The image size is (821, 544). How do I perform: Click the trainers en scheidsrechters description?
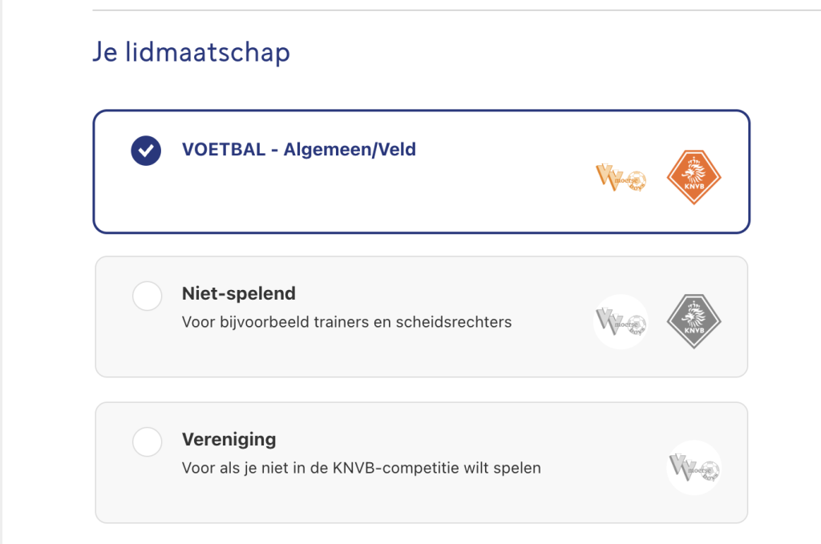coord(346,322)
